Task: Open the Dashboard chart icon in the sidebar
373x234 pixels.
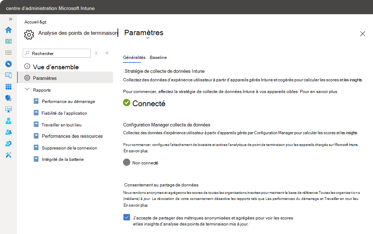Action: (x=9, y=41)
